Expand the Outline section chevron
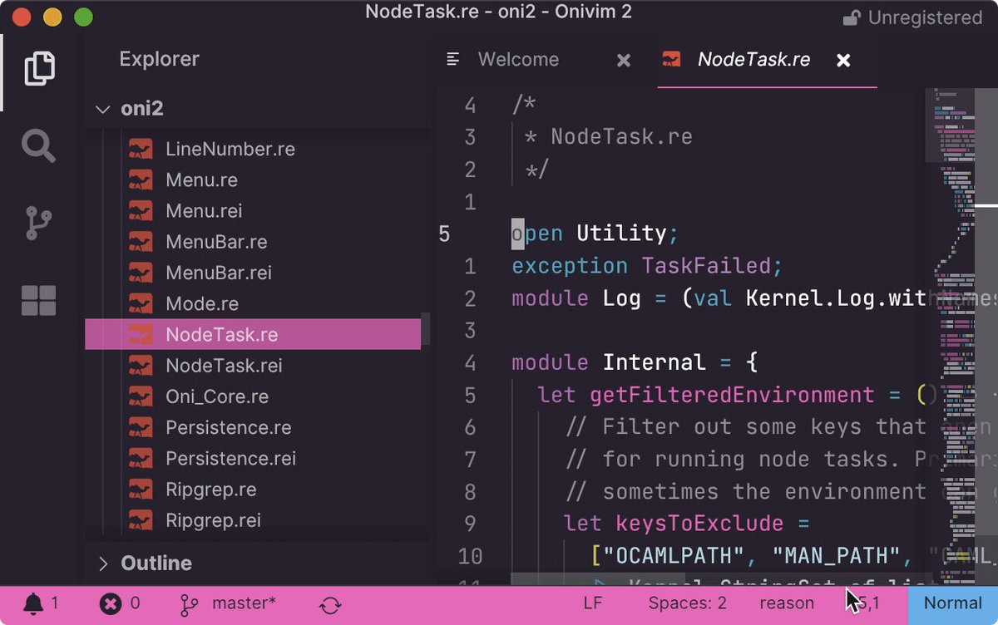 coord(103,563)
